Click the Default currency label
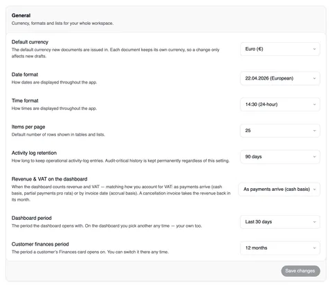 (30, 42)
